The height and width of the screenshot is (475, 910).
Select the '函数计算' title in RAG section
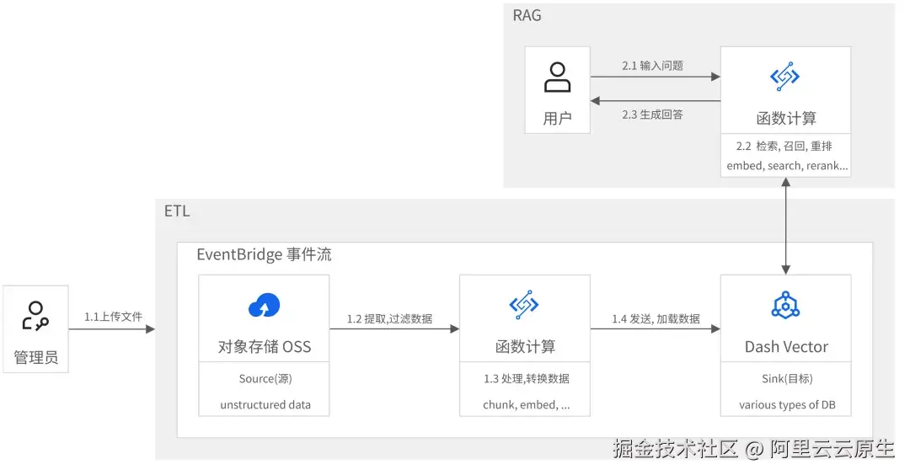786,118
